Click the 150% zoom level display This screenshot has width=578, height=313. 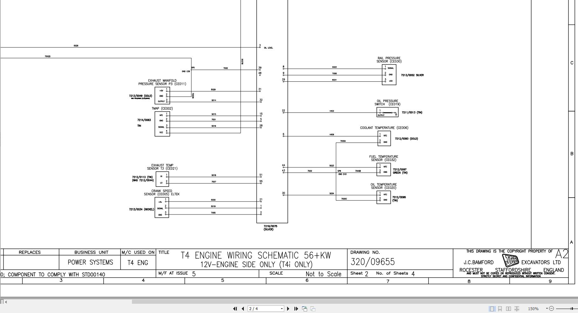click(x=533, y=309)
